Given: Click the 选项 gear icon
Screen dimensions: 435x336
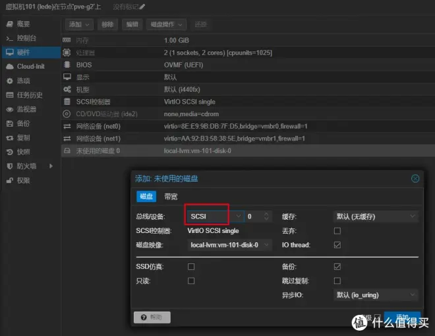Looking at the screenshot, I should click(10, 81).
